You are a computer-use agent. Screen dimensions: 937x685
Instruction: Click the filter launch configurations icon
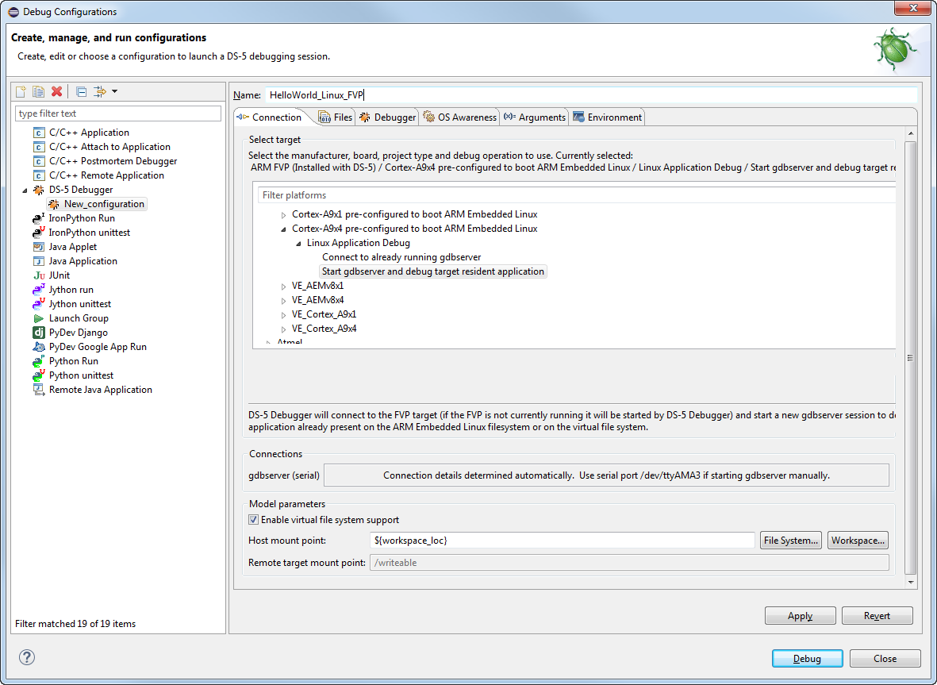pyautogui.click(x=99, y=92)
